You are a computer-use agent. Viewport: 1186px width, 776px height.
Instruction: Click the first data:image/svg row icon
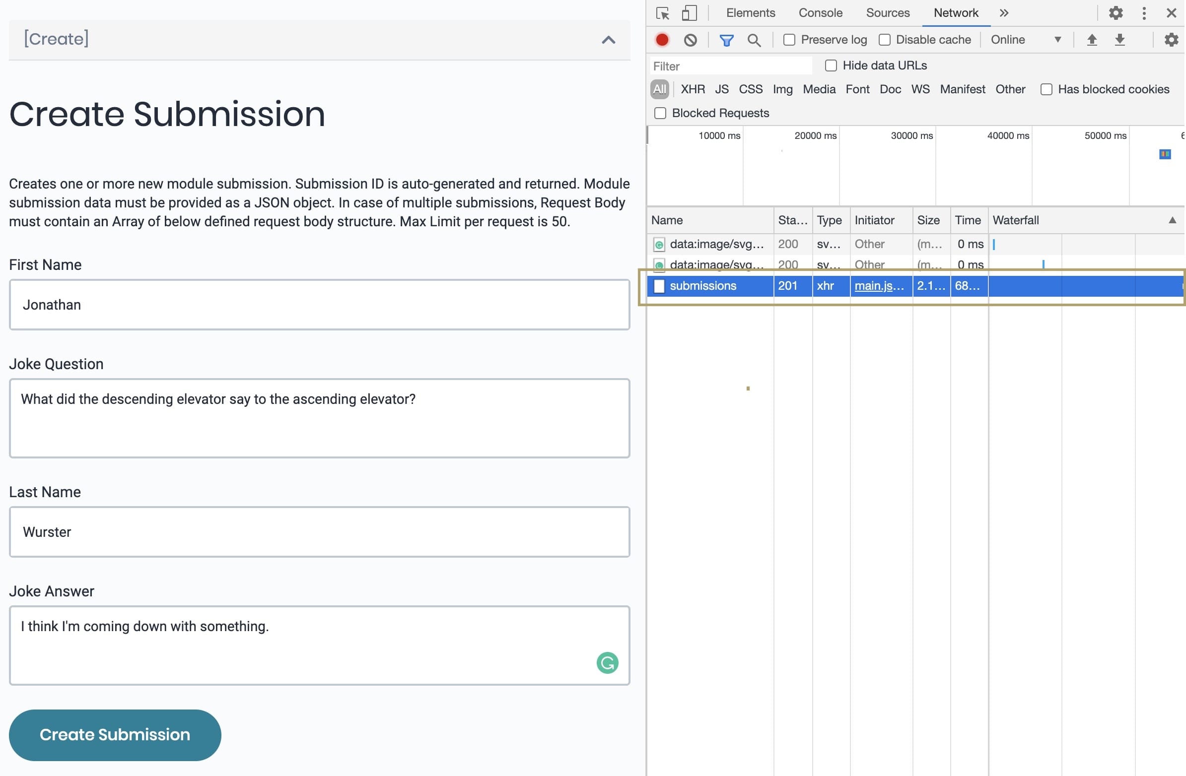(659, 244)
